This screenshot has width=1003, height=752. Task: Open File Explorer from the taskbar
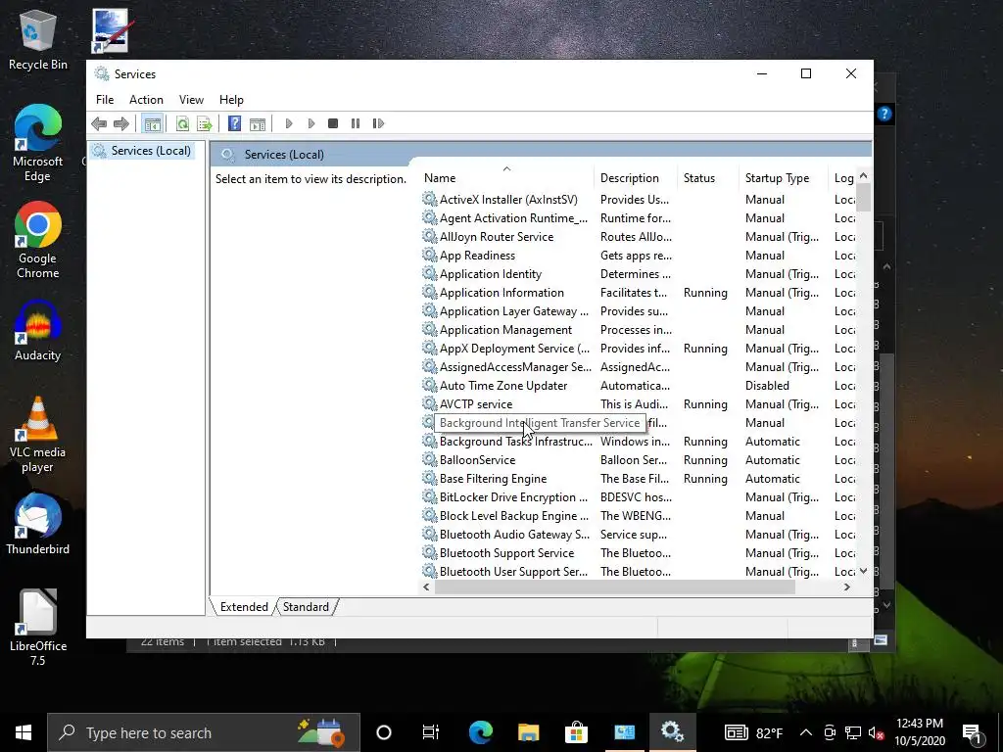click(x=528, y=732)
